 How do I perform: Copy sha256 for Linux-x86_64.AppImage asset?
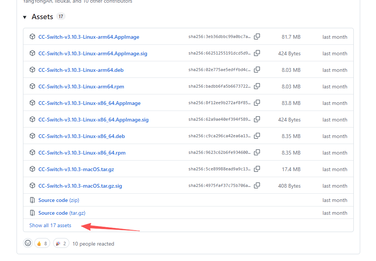tap(257, 103)
